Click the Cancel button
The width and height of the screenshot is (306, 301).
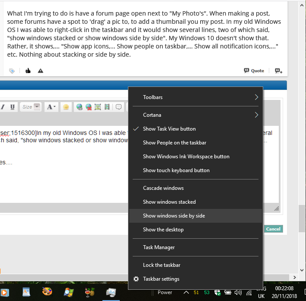[273, 229]
